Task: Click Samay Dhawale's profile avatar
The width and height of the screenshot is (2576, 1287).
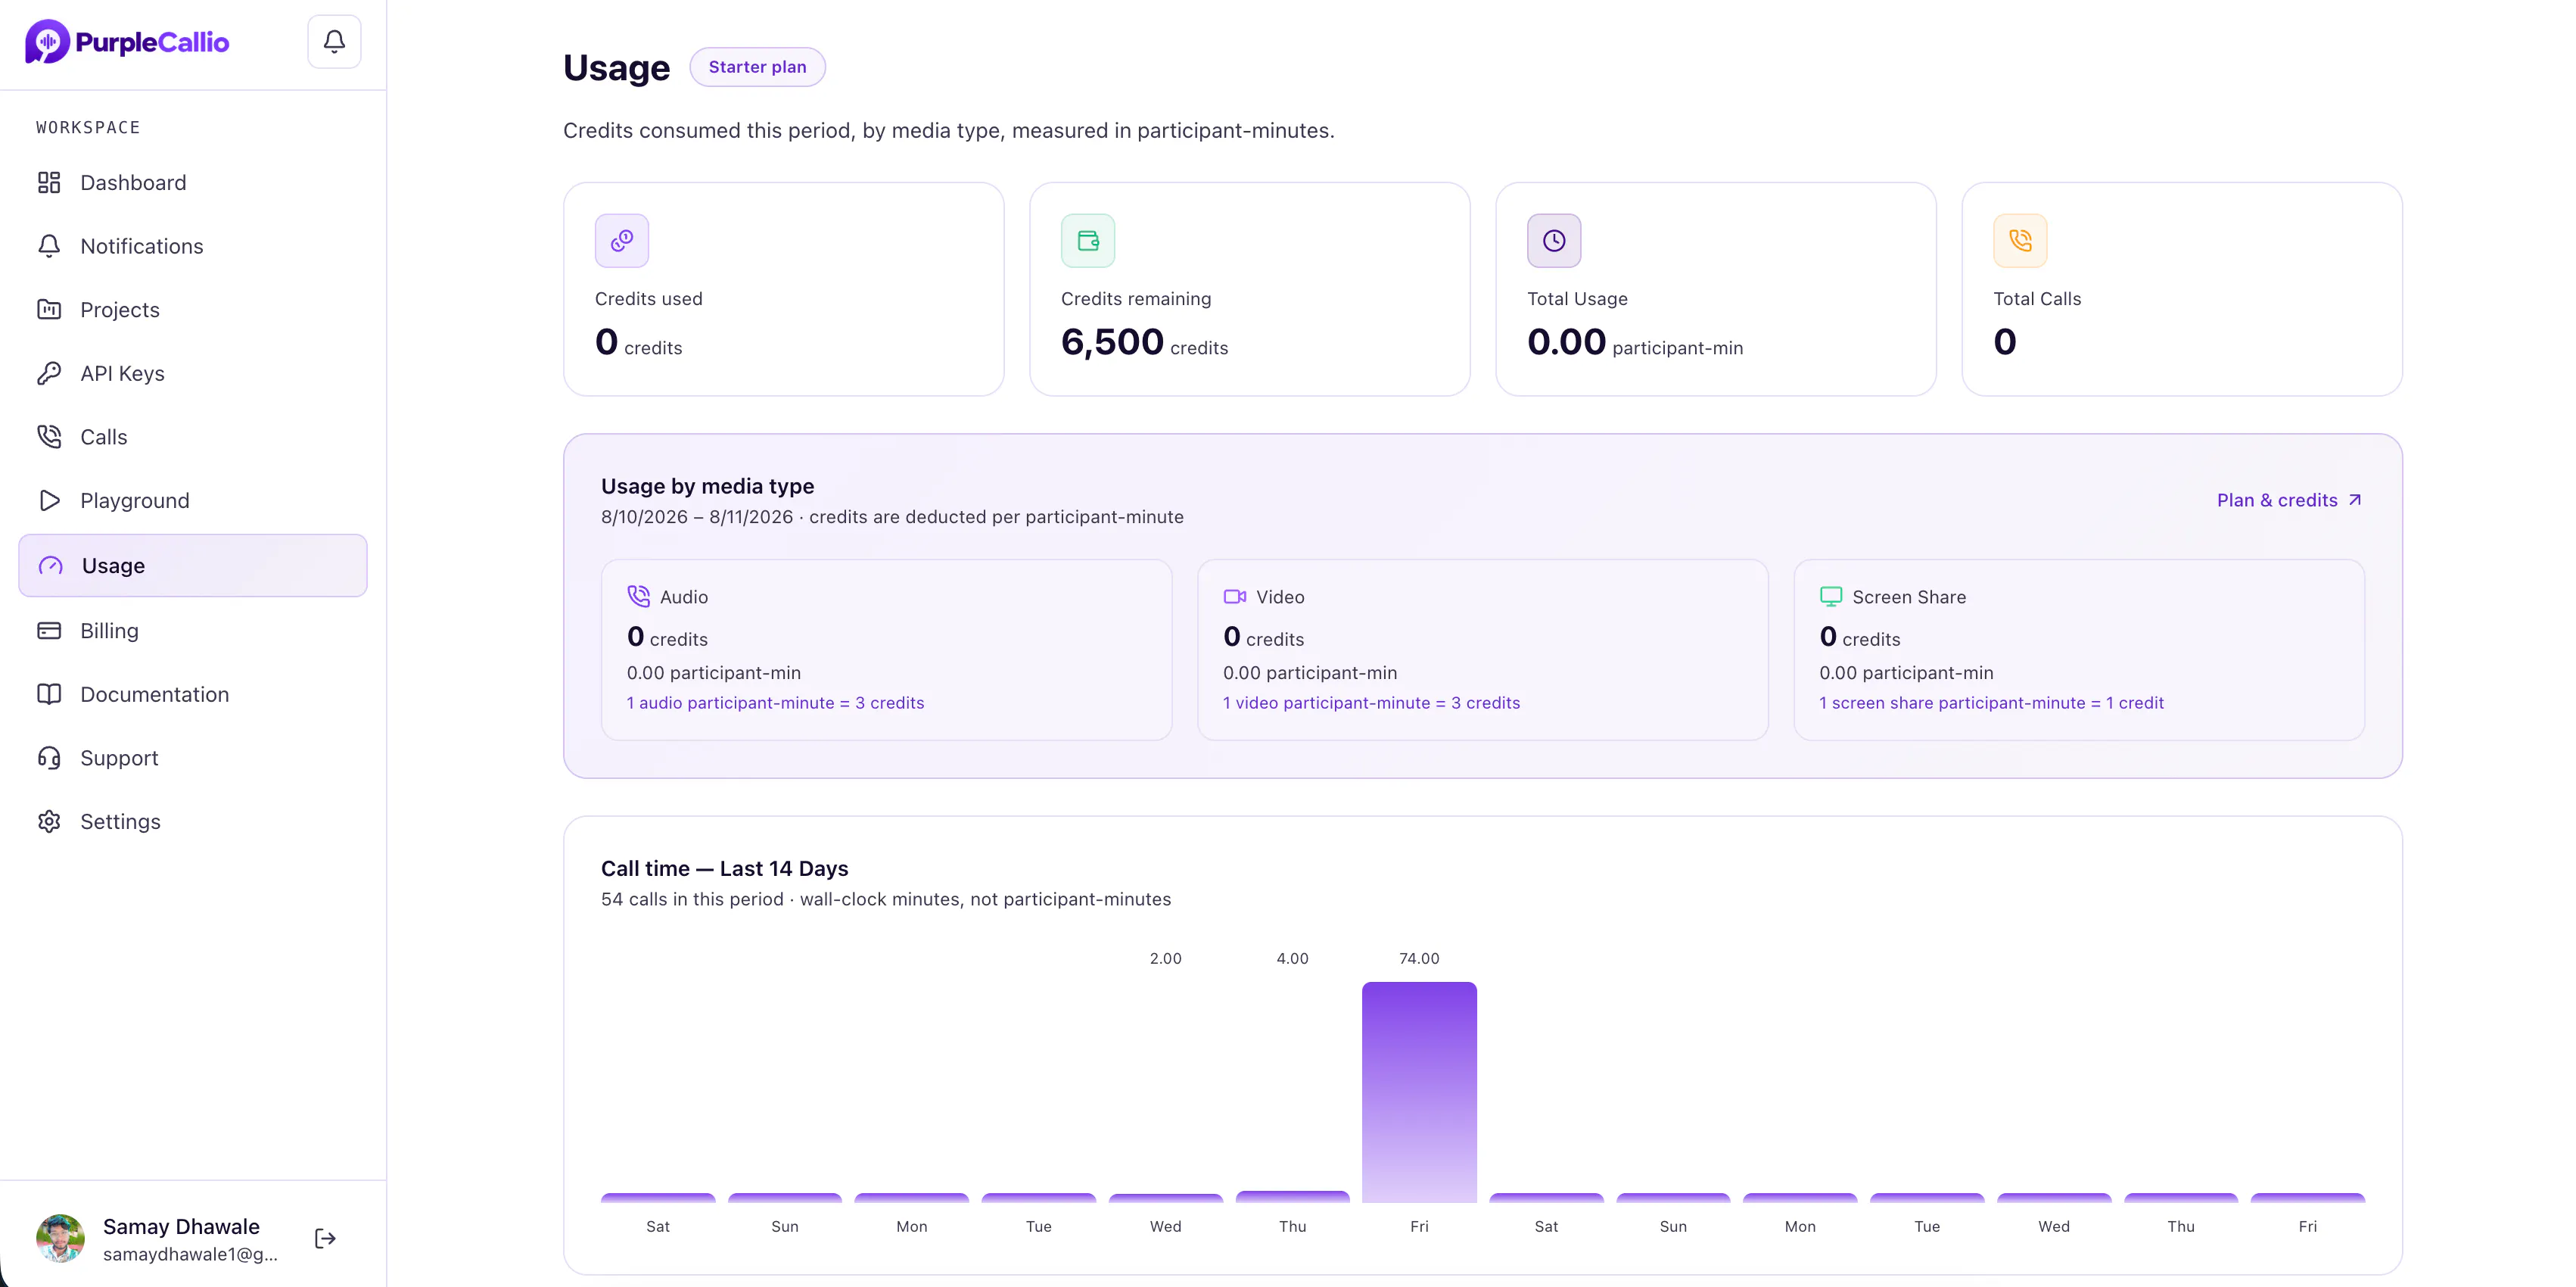Action: click(x=60, y=1239)
